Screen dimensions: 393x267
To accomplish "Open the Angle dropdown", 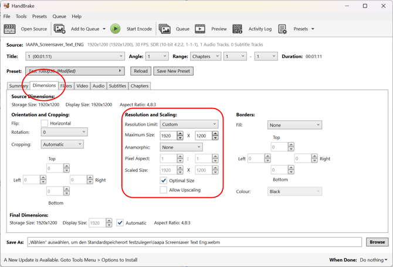I will 157,56.
